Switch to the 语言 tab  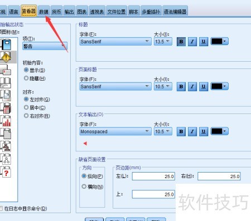[14, 12]
